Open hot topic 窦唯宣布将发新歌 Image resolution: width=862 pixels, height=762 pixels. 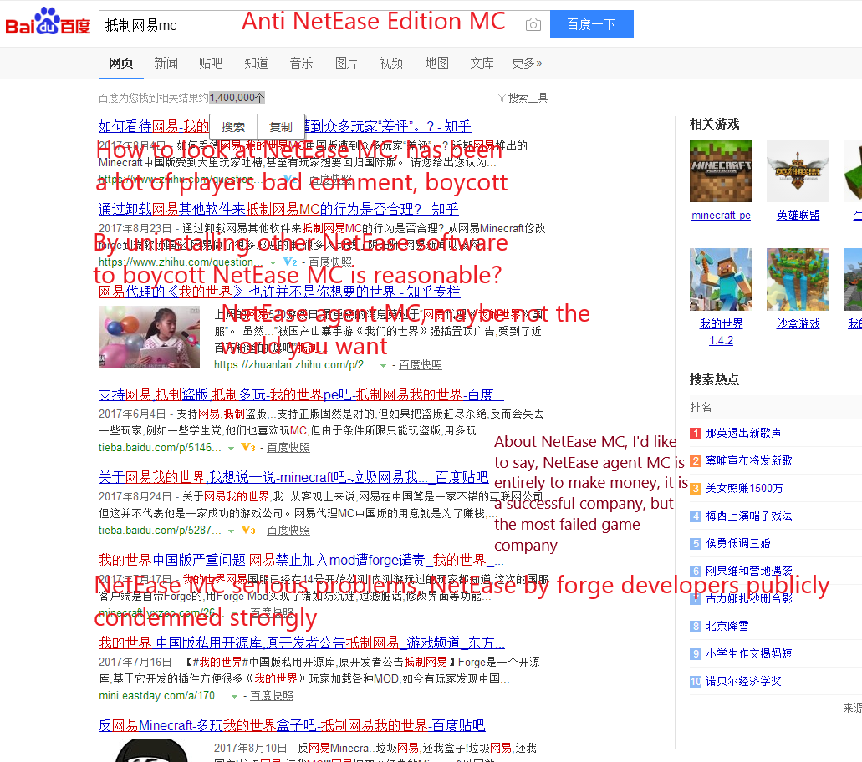click(749, 460)
